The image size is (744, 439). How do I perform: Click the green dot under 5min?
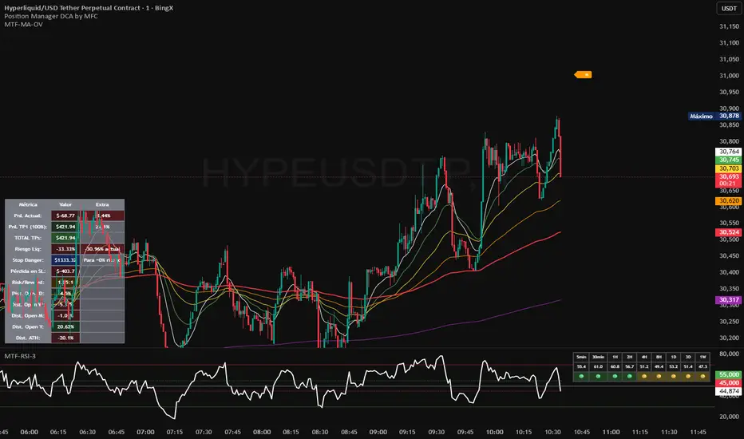(582, 376)
